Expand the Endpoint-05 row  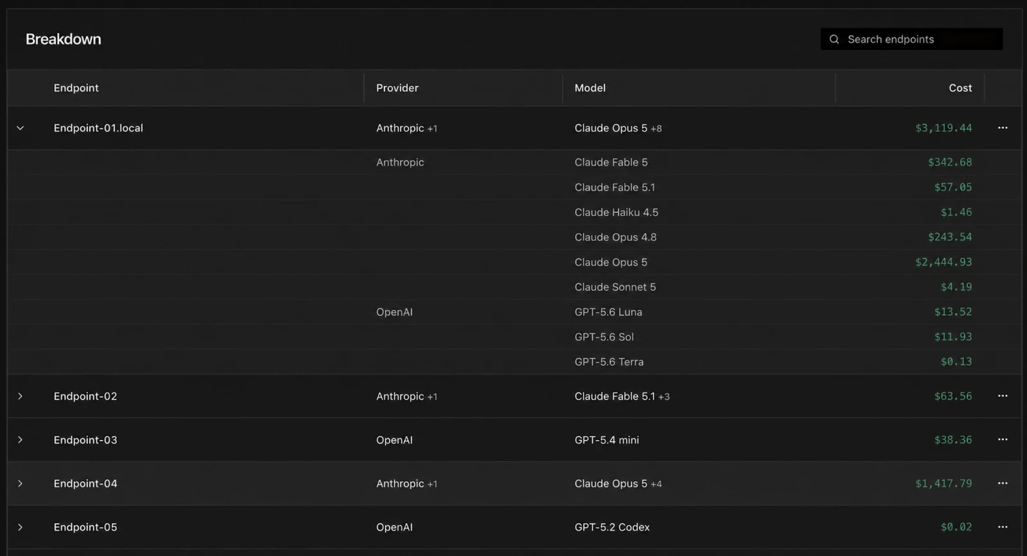[x=21, y=527]
